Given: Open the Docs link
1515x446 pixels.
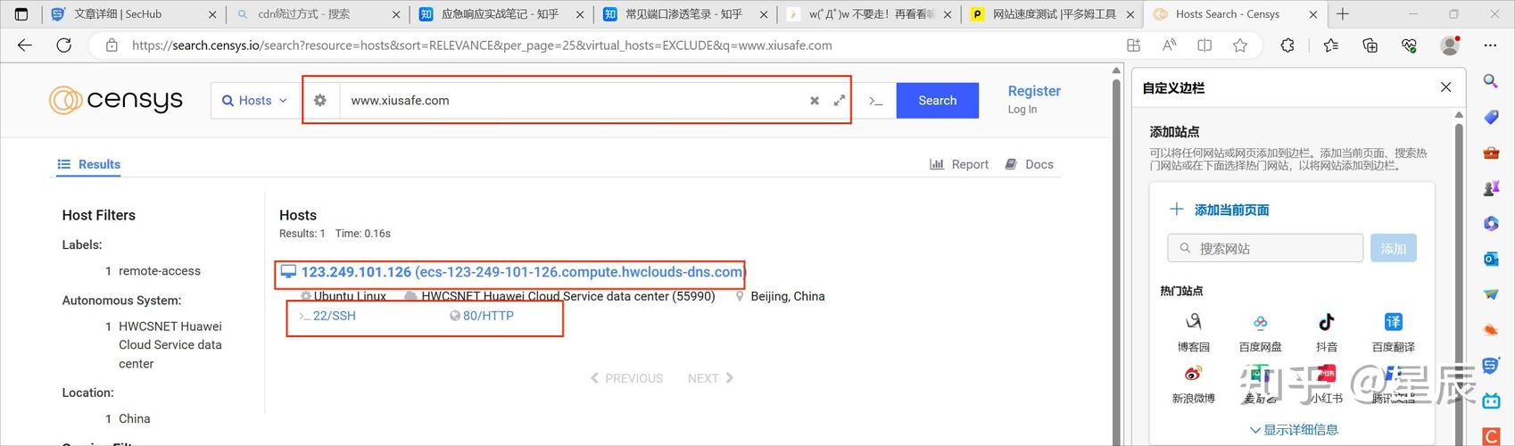Looking at the screenshot, I should pos(1029,164).
